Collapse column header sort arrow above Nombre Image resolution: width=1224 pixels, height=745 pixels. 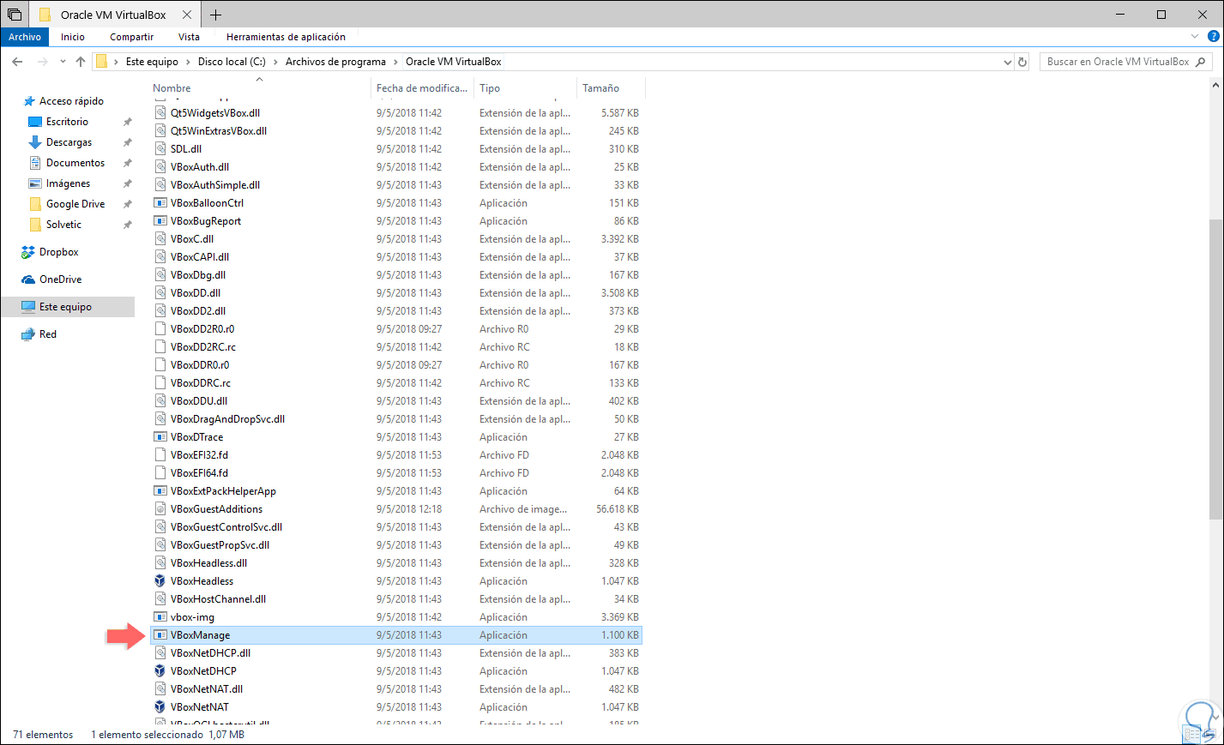(259, 80)
